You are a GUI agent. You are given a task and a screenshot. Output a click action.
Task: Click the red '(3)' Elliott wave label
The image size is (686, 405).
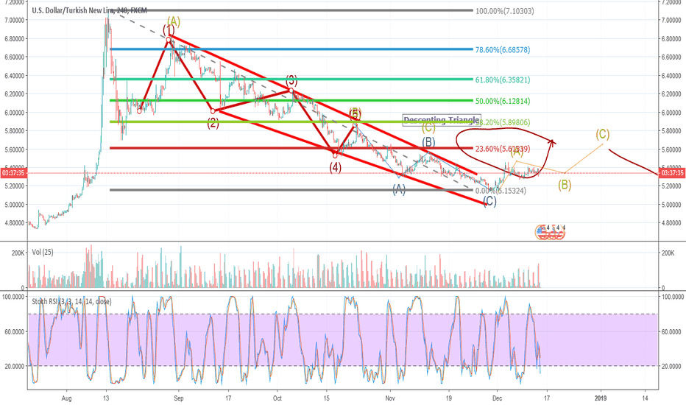click(291, 80)
